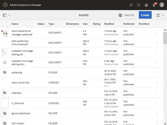Open the httphttps folder

pos(17,93)
